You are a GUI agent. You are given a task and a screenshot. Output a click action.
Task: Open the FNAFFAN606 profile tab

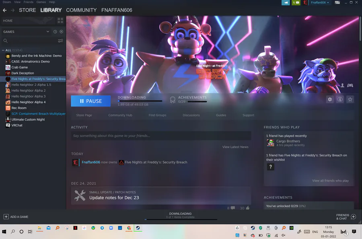point(117,10)
